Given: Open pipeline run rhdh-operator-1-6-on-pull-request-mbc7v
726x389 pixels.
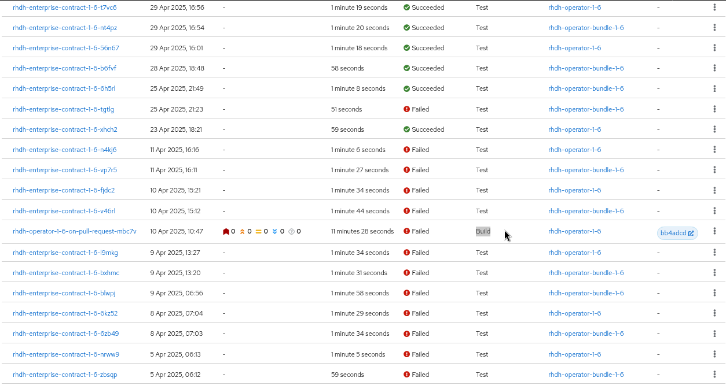Looking at the screenshot, I should pyautogui.click(x=74, y=231).
